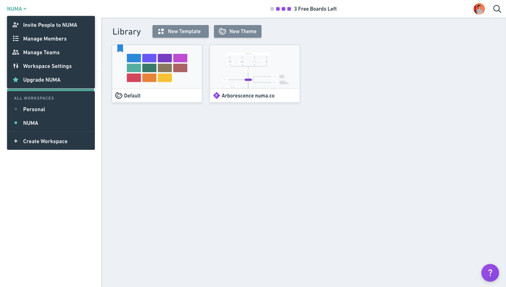The width and height of the screenshot is (506, 287).
Task: Click the New Template button
Action: [x=181, y=31]
